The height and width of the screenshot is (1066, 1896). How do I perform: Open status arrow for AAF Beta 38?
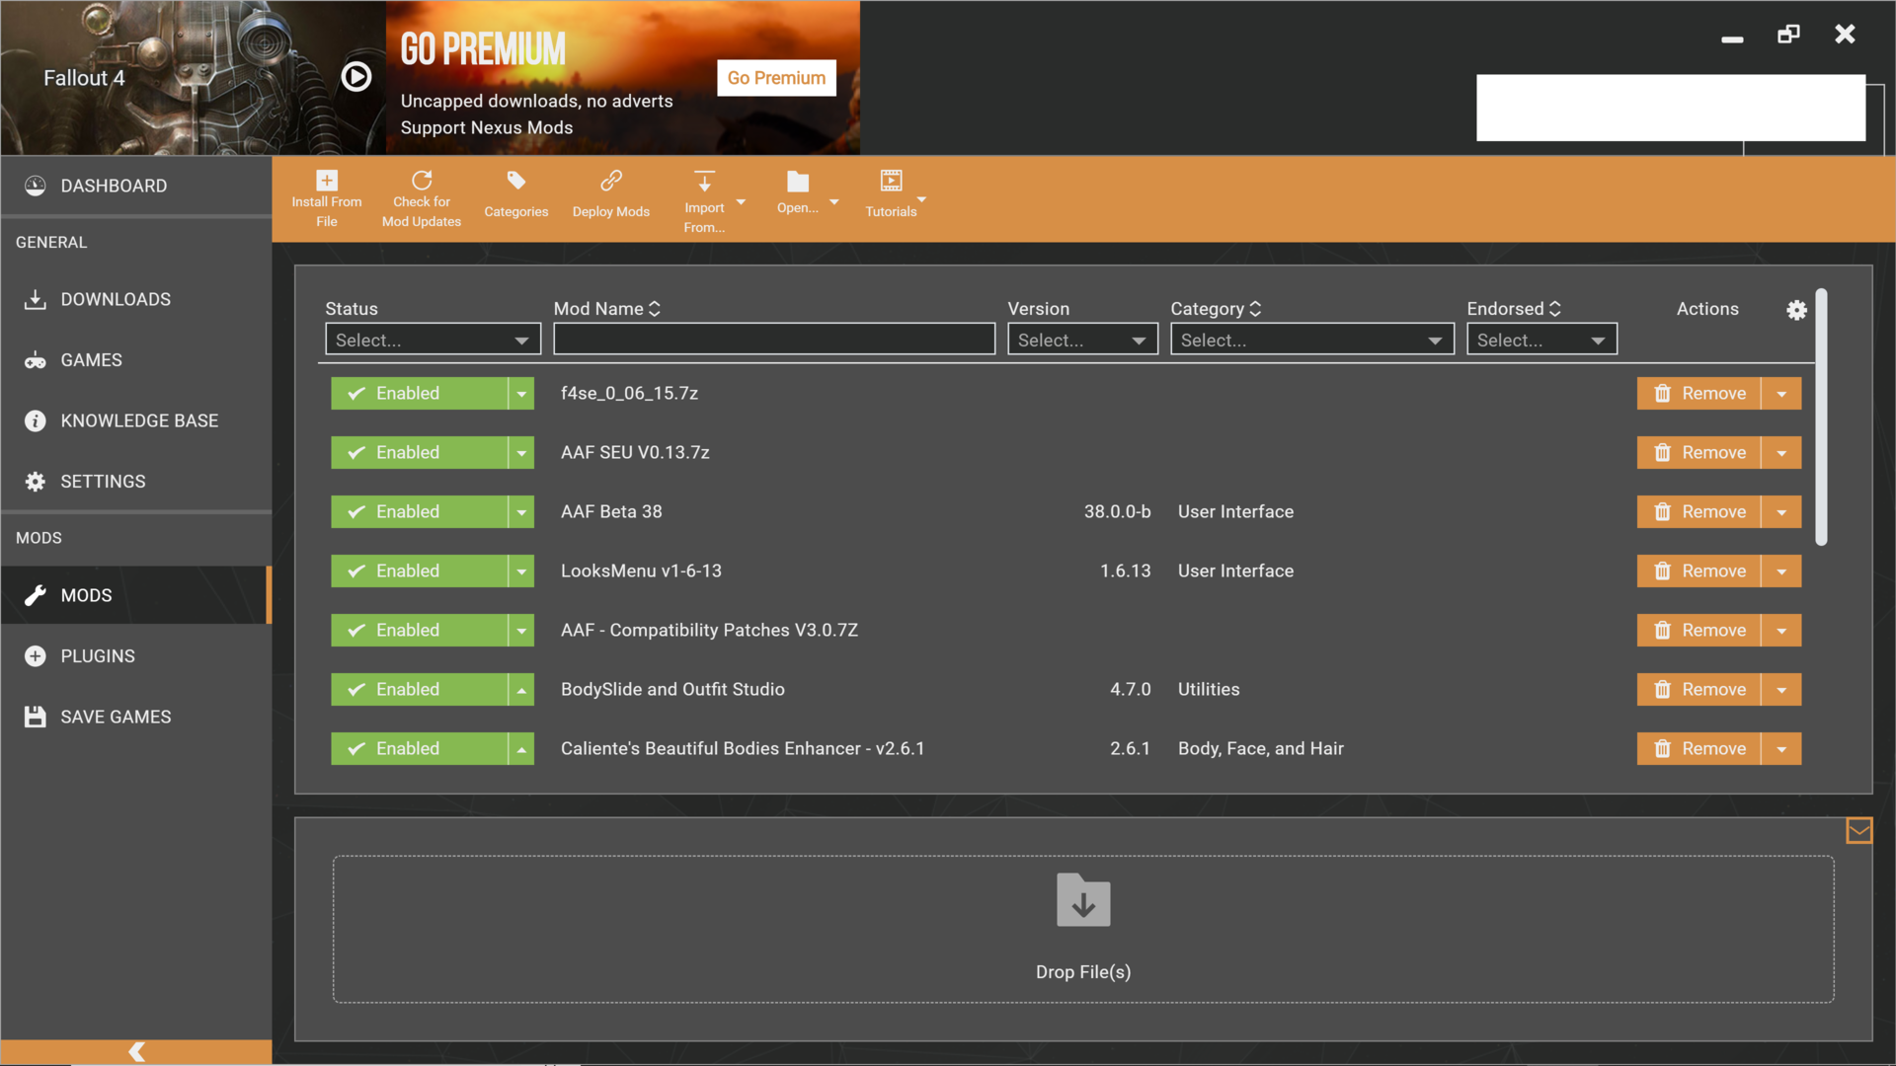(x=521, y=512)
